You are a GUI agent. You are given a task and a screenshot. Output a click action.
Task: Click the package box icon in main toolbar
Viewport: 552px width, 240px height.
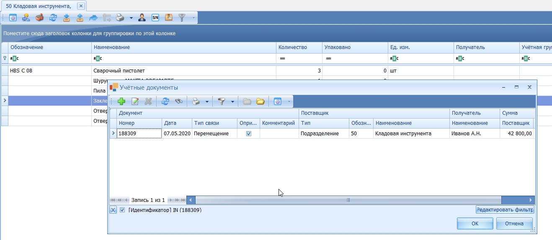click(x=168, y=18)
